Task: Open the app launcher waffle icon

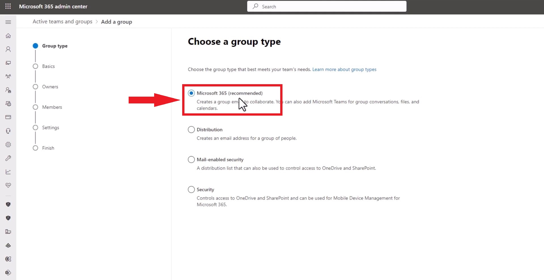Action: 8,6
